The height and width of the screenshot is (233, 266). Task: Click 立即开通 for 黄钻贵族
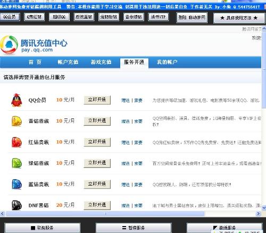pyautogui.click(x=97, y=121)
